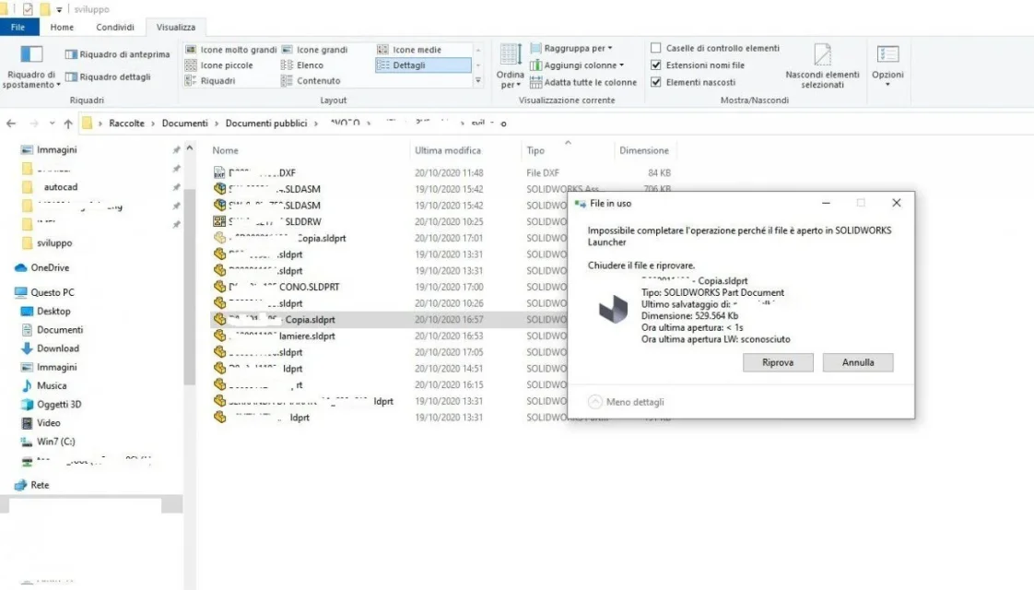This screenshot has height=590, width=1034.
Task: Toggle Riquadro dettagli pane
Action: (108, 77)
